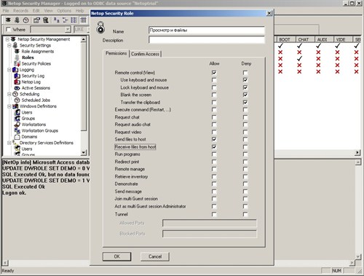
Task: Click the clock toolbar icon
Action: point(26,20)
